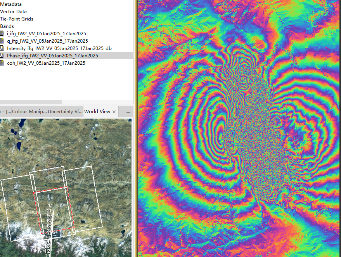Close the World View tab
The image size is (341, 257).
click(114, 112)
